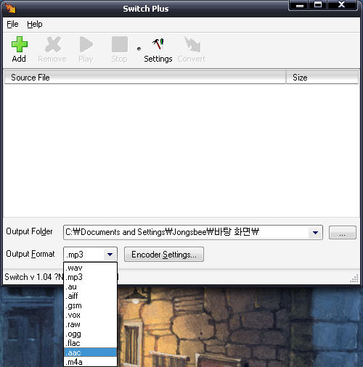This screenshot has height=367, width=363.
Task: Open the File menu
Action: (x=12, y=24)
